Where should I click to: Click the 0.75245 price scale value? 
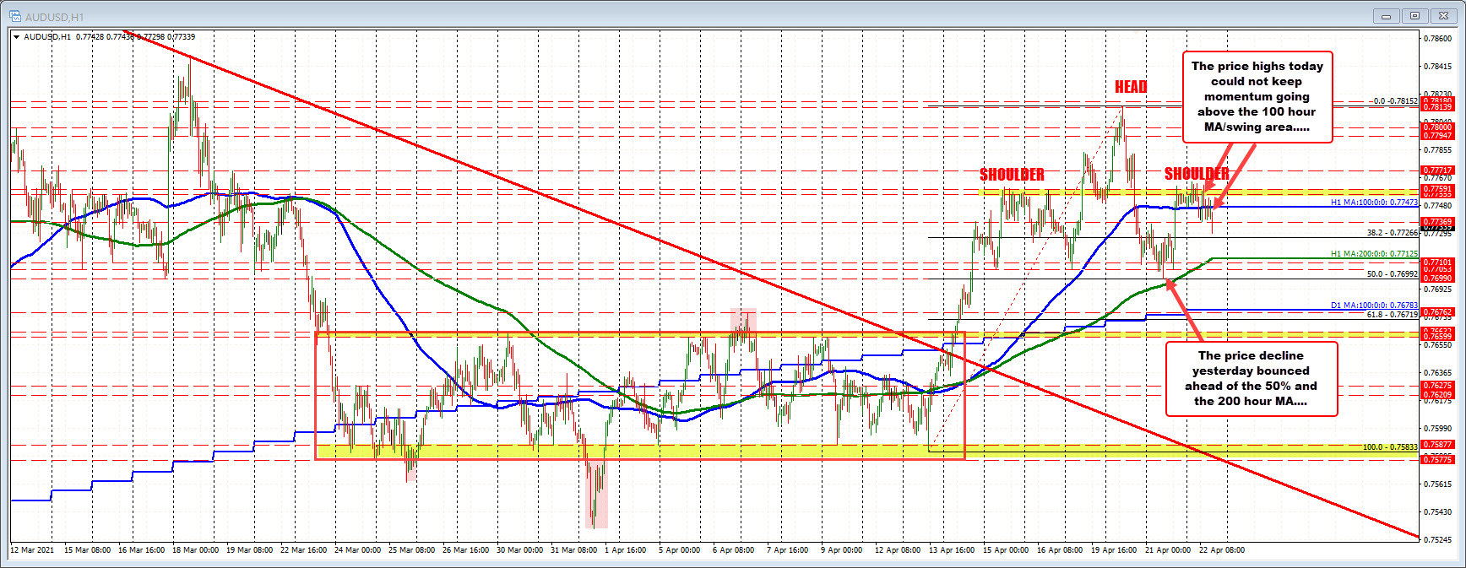(x=1438, y=540)
